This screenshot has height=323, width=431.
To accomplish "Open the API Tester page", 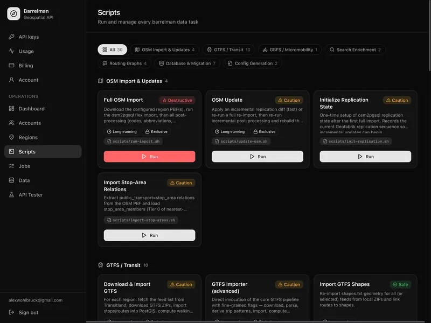I will [43, 195].
